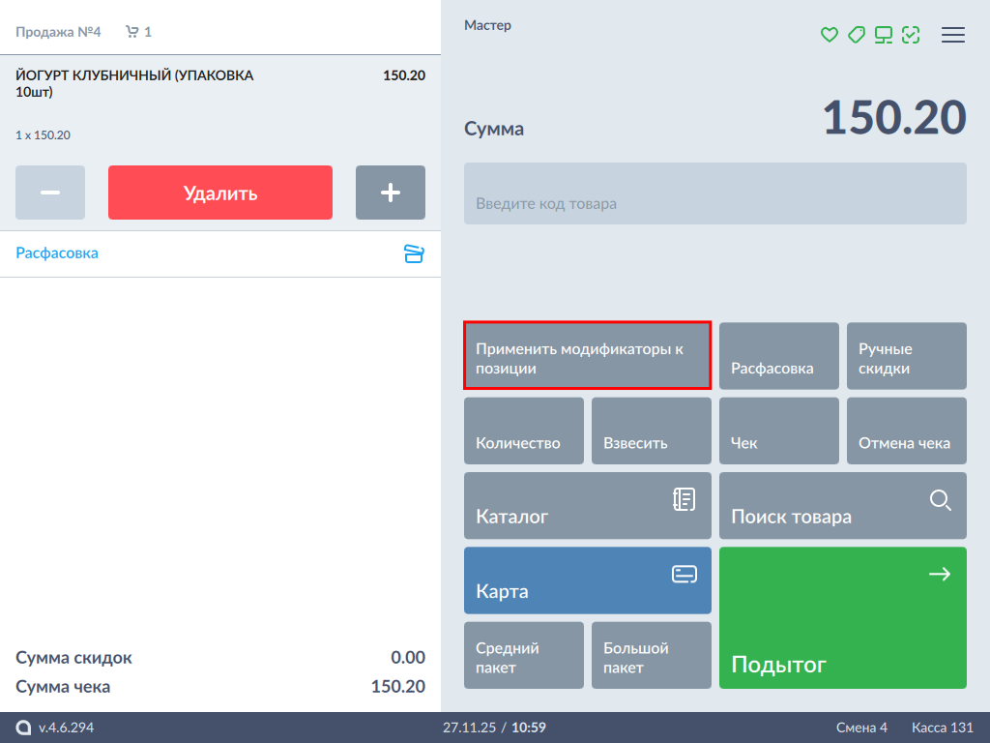Click the green price tag icon
The height and width of the screenshot is (743, 990).
[x=856, y=35]
